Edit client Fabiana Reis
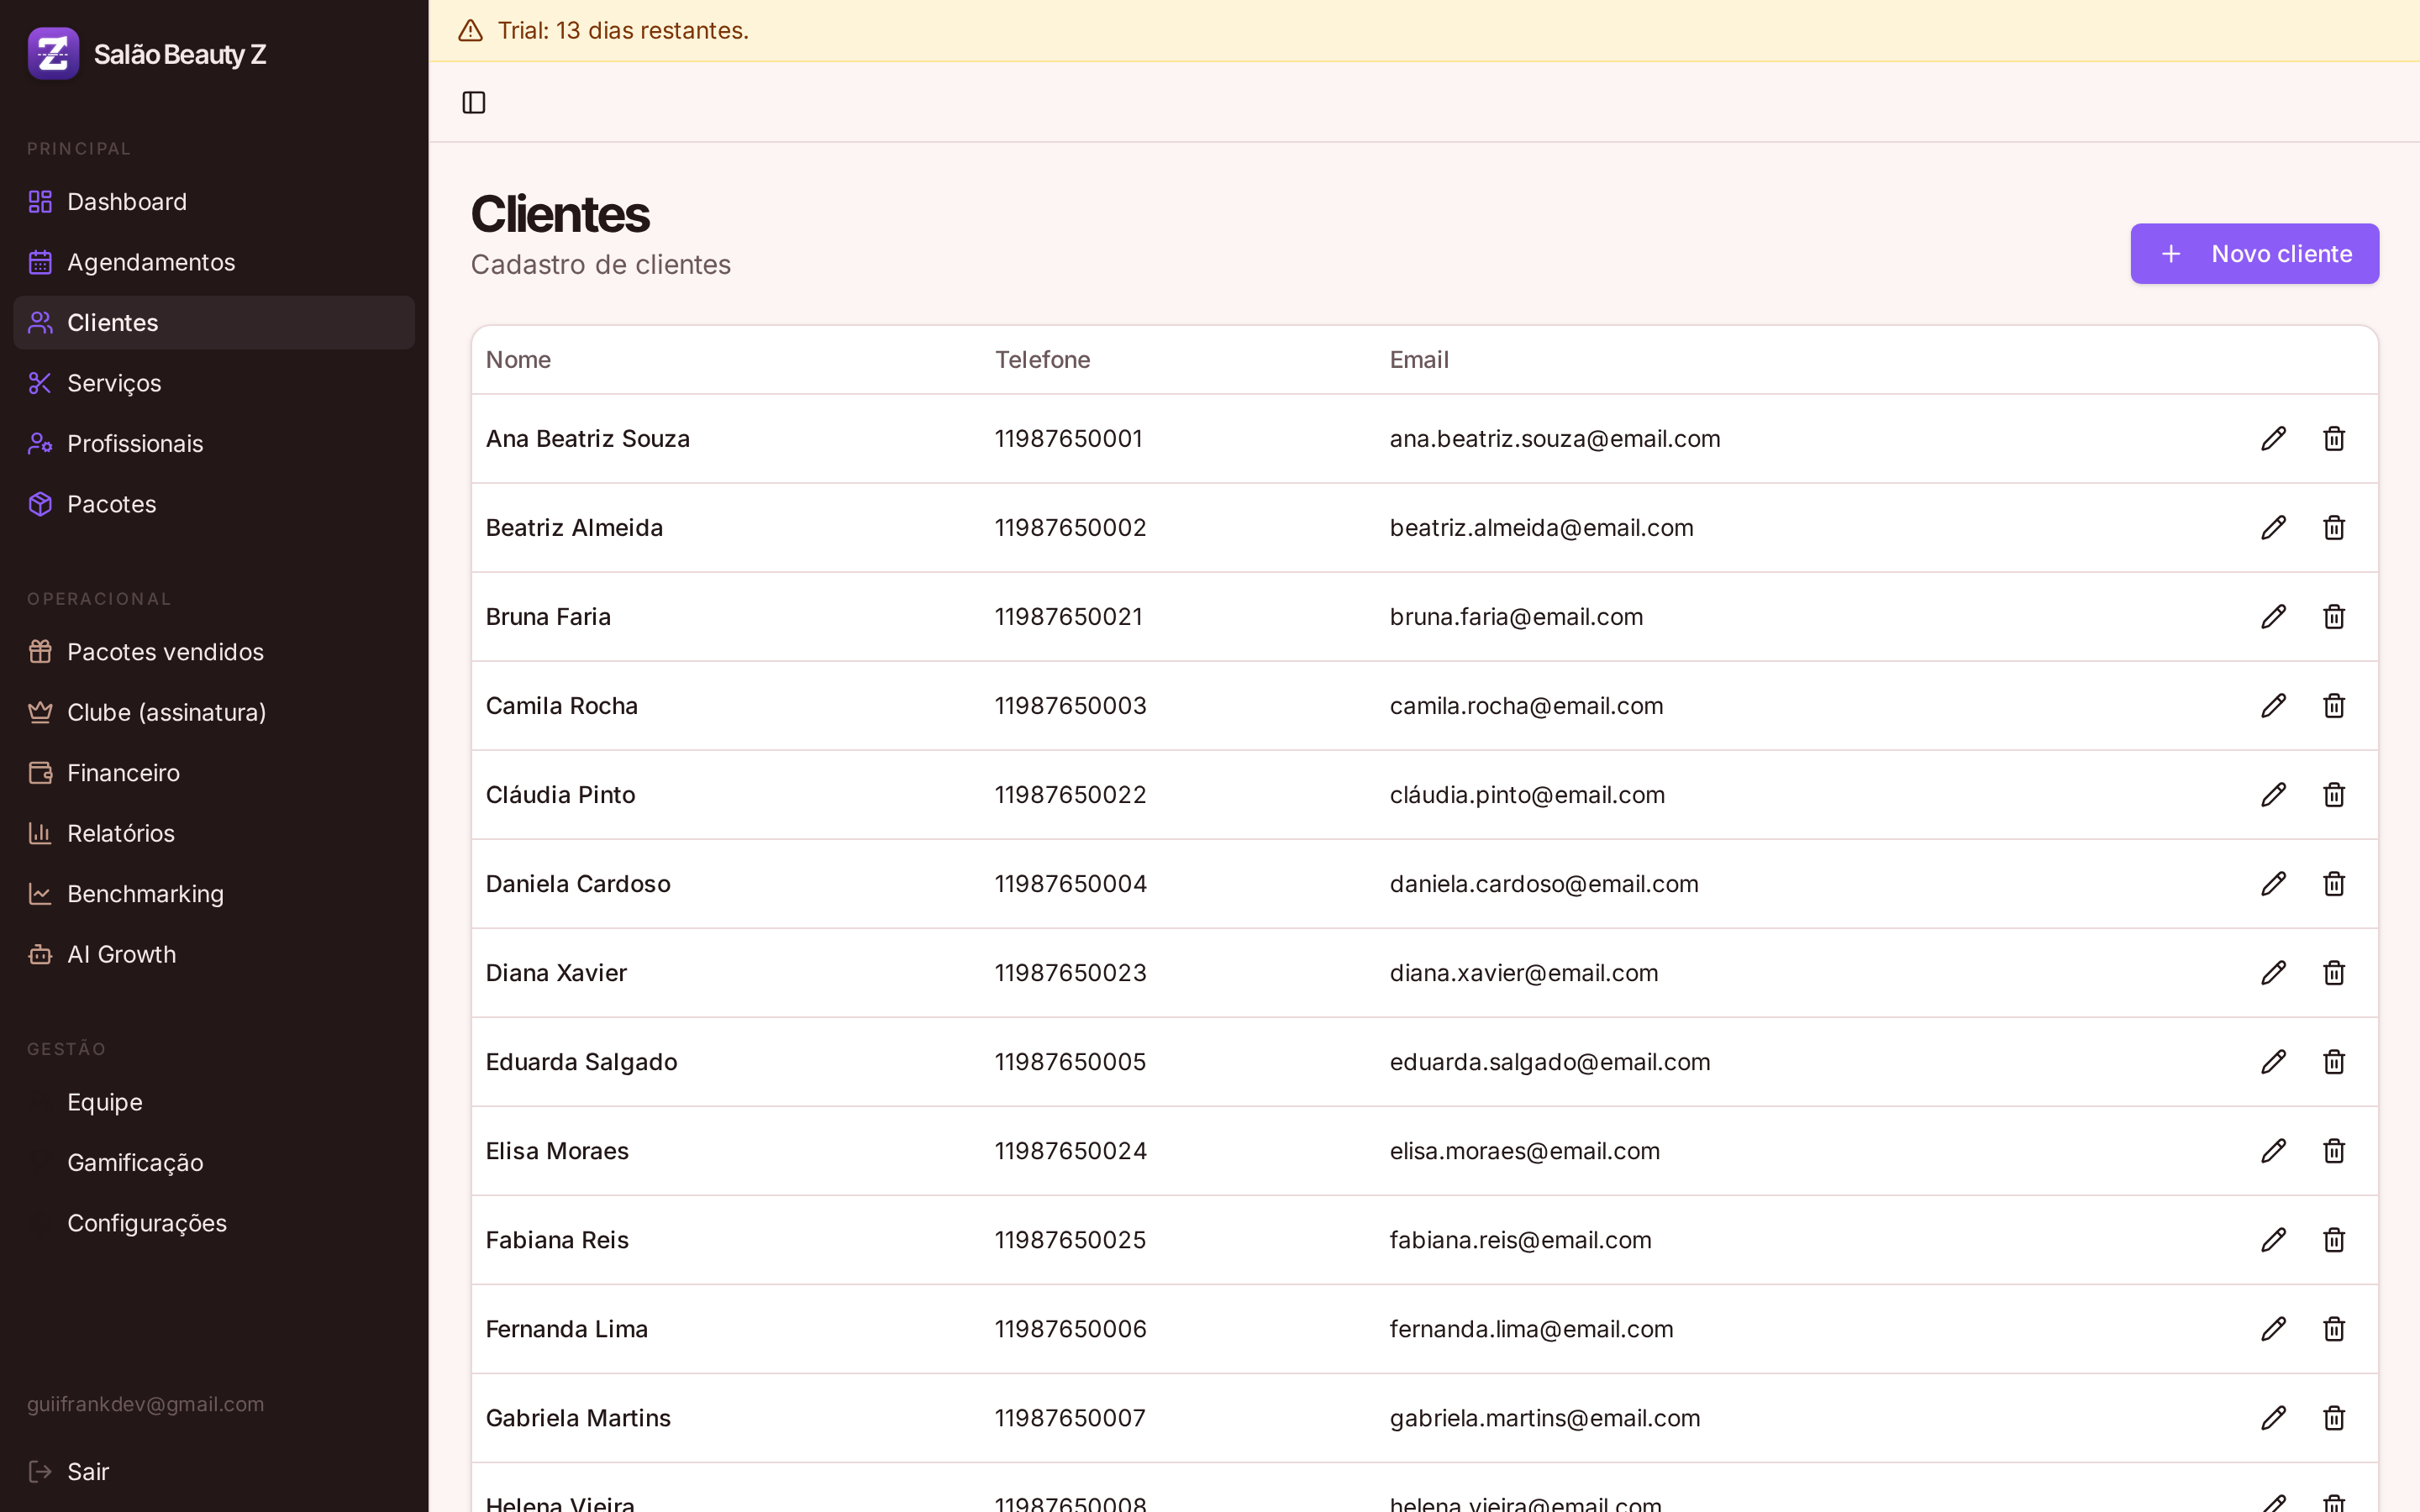The height and width of the screenshot is (1512, 2420). tap(2273, 1239)
